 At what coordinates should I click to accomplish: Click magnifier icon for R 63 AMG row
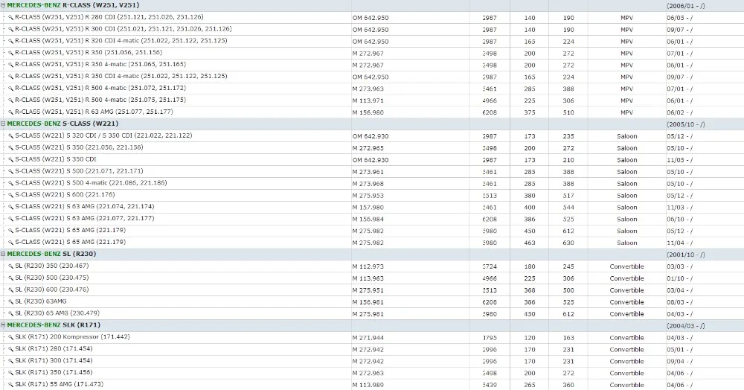coord(10,112)
